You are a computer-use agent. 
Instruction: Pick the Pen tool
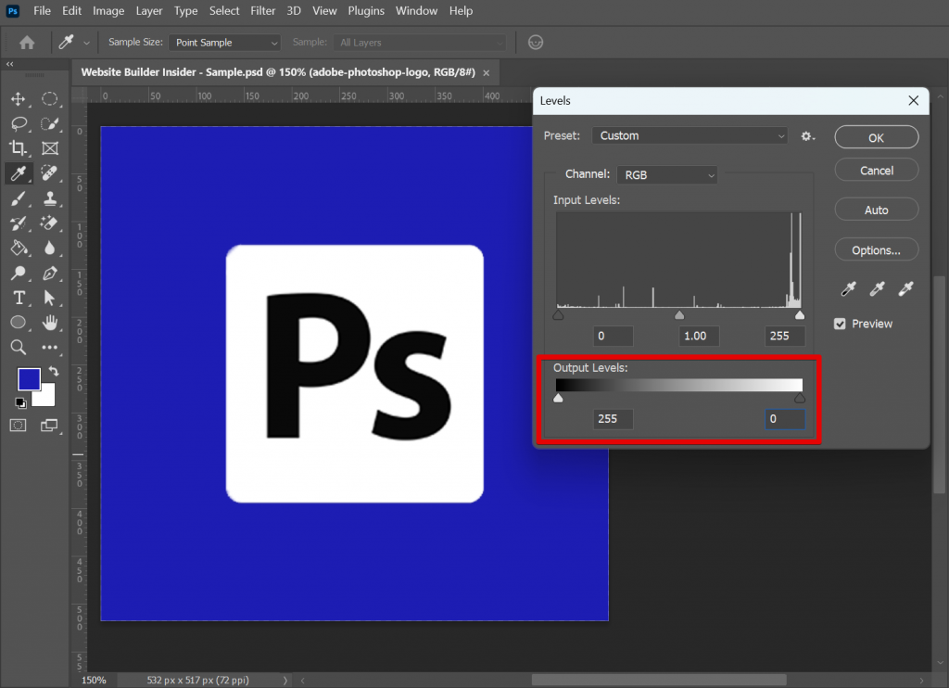(x=50, y=274)
